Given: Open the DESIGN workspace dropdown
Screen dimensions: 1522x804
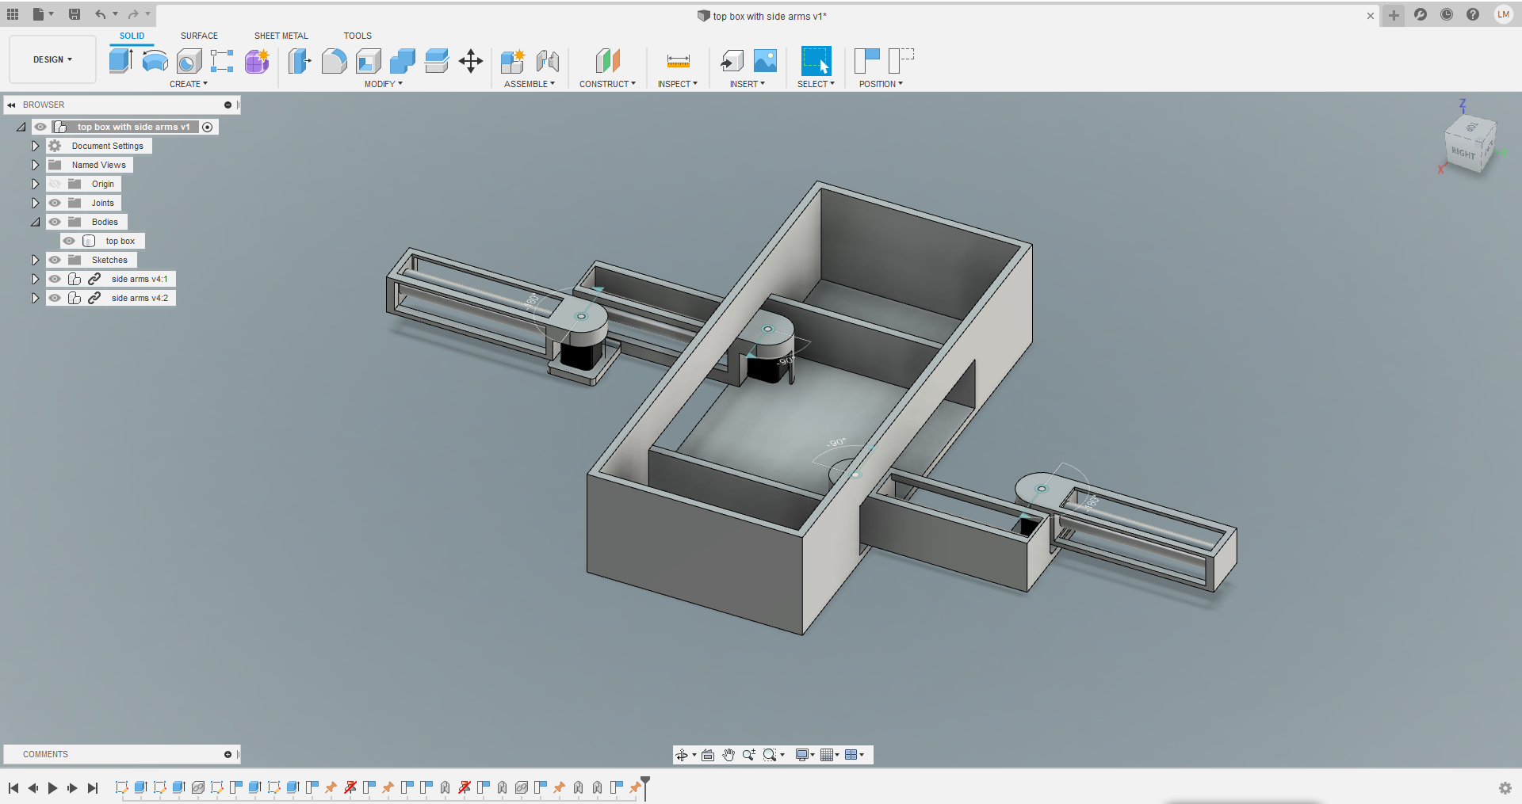Looking at the screenshot, I should (x=52, y=59).
